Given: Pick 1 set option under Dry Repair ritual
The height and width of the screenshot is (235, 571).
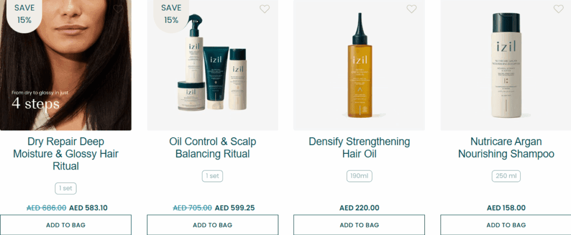Looking at the screenshot, I should point(66,188).
